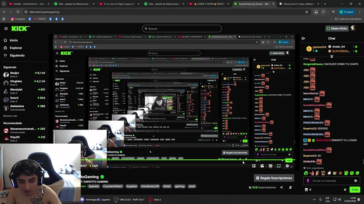Open diabladota channel in followed list
Screen dimensions: 364x204
[x=24, y=108]
